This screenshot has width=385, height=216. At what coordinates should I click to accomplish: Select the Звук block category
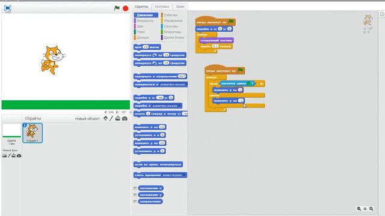pos(140,26)
